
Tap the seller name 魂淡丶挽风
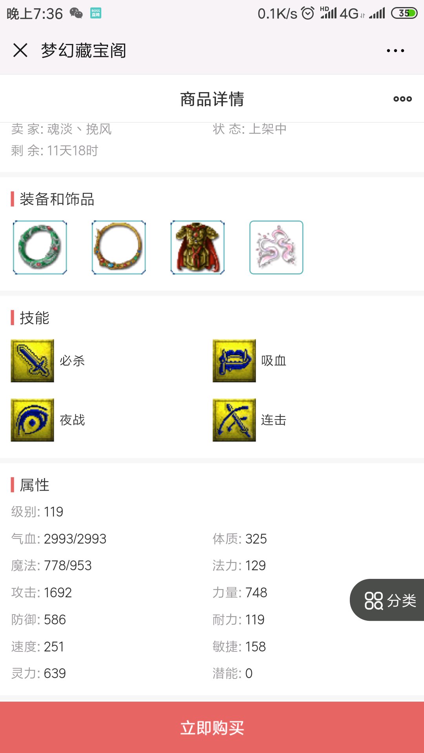(x=80, y=129)
